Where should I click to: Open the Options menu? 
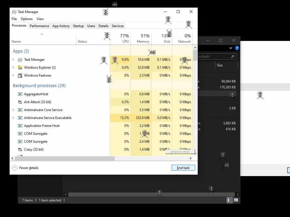point(27,19)
